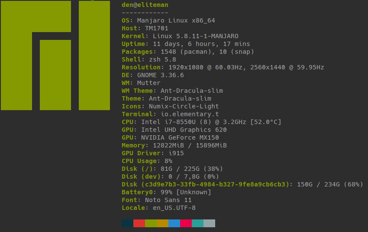Click the Disk c3d9e7b3 line 150G / 234G
The image size is (368, 232).
pyautogui.click(x=242, y=184)
